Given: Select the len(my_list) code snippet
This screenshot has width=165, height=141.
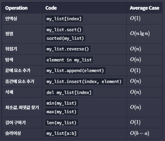Looking at the screenshot, I should (x=62, y=122).
